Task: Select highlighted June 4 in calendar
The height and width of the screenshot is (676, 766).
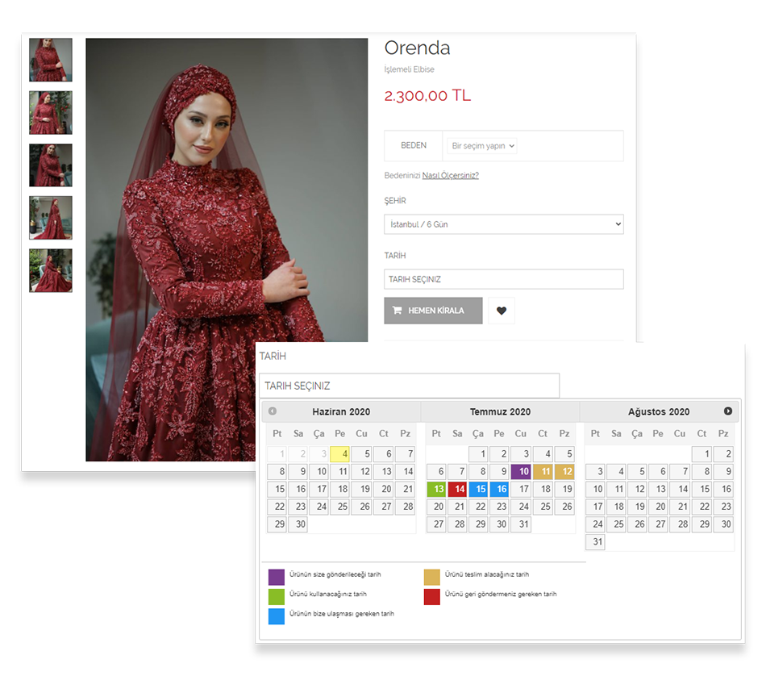Action: click(340, 454)
